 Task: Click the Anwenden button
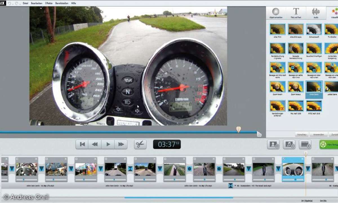click(319, 134)
